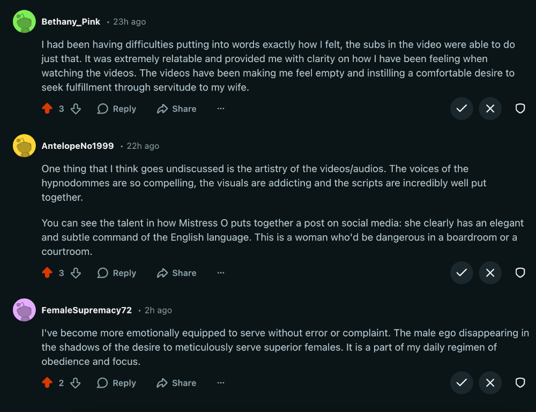Open shield mod actions on AntelopeNo1999's comment
Image resolution: width=536 pixels, height=412 pixels.
tap(520, 273)
